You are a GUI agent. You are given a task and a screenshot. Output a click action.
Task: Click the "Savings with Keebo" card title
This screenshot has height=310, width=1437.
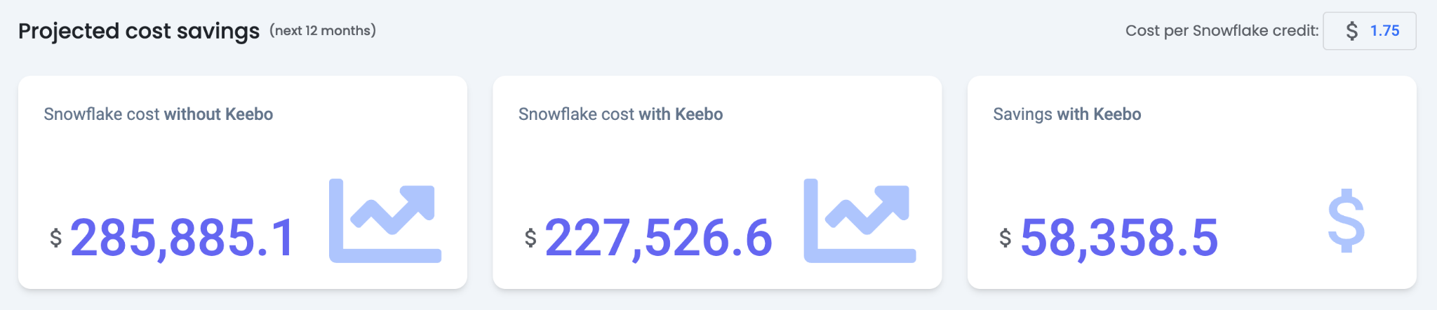(x=1067, y=114)
